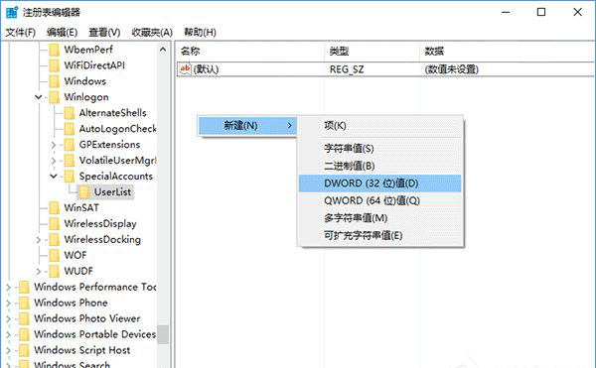Collapse the Winlogon tree node
The height and width of the screenshot is (368, 596).
pos(39,97)
